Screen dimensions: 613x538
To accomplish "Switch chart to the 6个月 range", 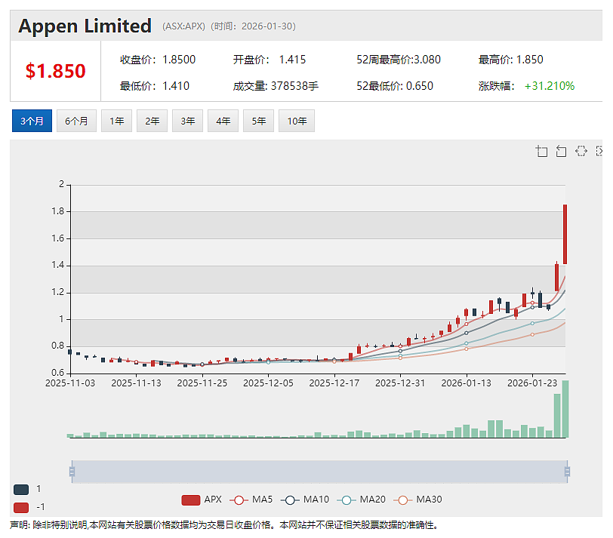I will click(x=77, y=121).
